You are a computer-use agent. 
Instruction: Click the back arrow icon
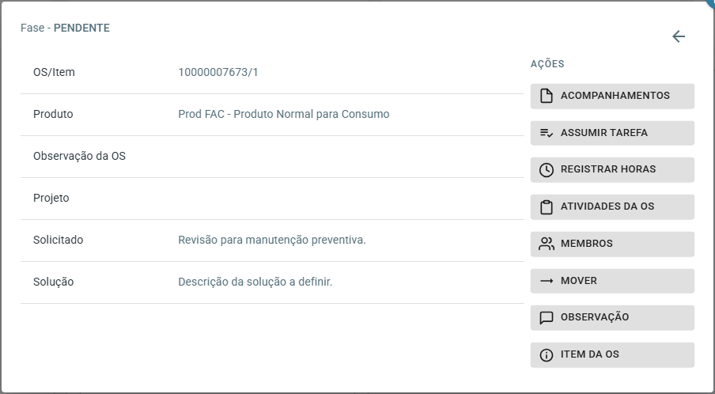679,36
